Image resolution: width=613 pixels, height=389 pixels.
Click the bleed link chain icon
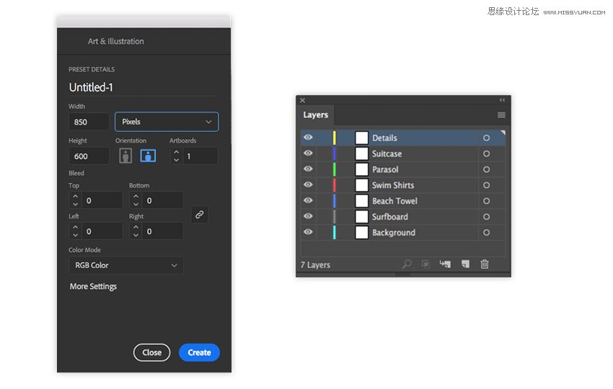pos(200,214)
